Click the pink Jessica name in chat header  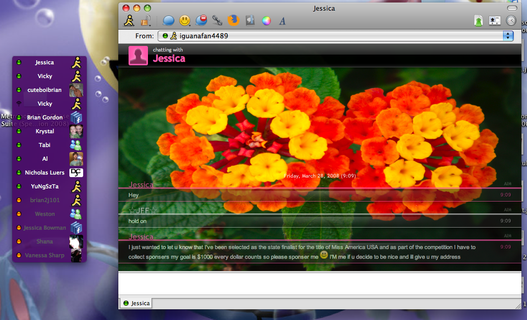pyautogui.click(x=169, y=59)
